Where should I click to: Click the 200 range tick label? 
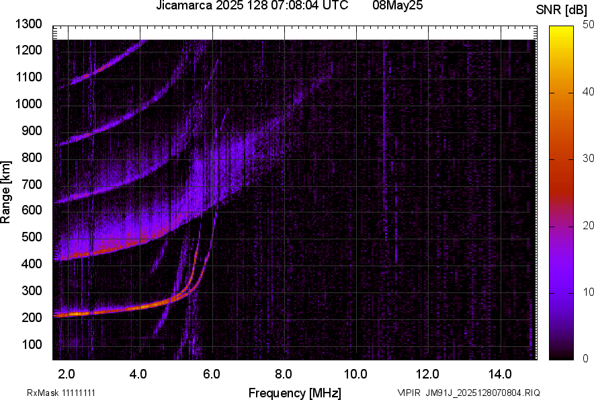32,317
